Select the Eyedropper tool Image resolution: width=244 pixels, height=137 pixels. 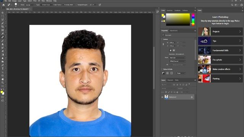(x=3, y=33)
